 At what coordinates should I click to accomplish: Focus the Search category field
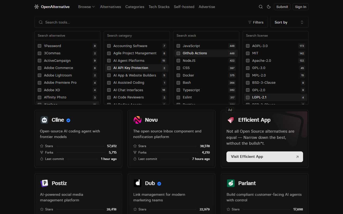137,36
